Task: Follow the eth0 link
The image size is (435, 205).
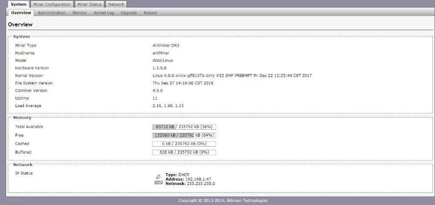Action: [x=158, y=182]
